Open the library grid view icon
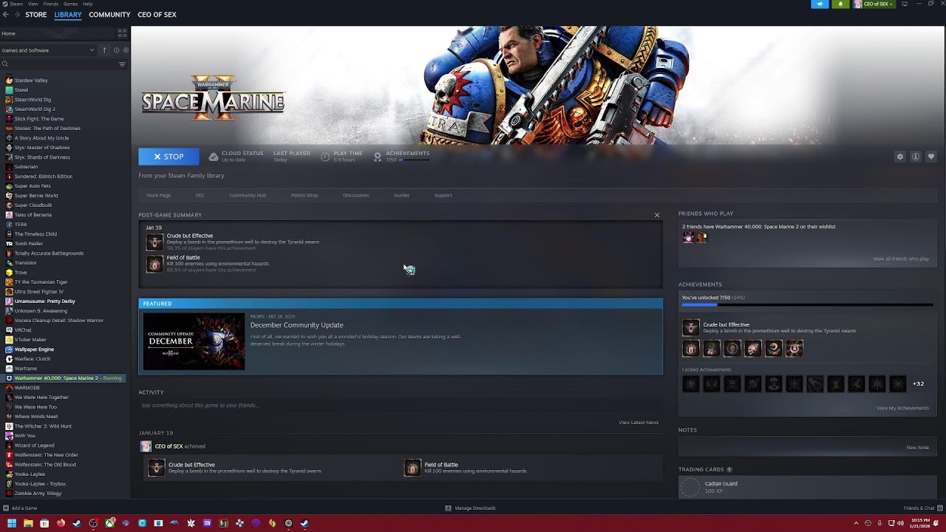The height and width of the screenshot is (532, 946). tap(123, 33)
